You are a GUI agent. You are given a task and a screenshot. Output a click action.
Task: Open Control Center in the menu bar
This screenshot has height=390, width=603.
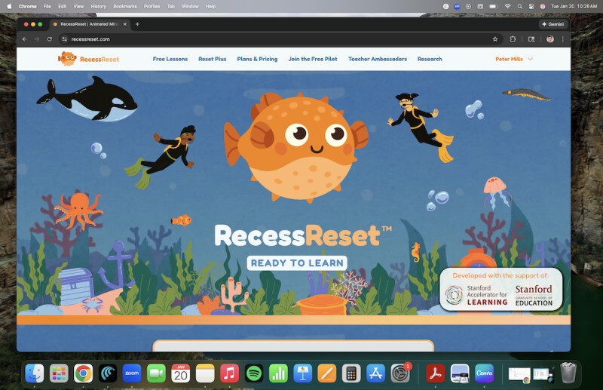531,6
